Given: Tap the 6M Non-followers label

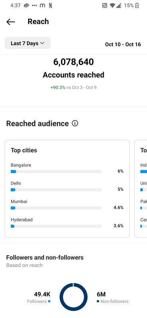Looking at the screenshot, I should click(113, 297).
